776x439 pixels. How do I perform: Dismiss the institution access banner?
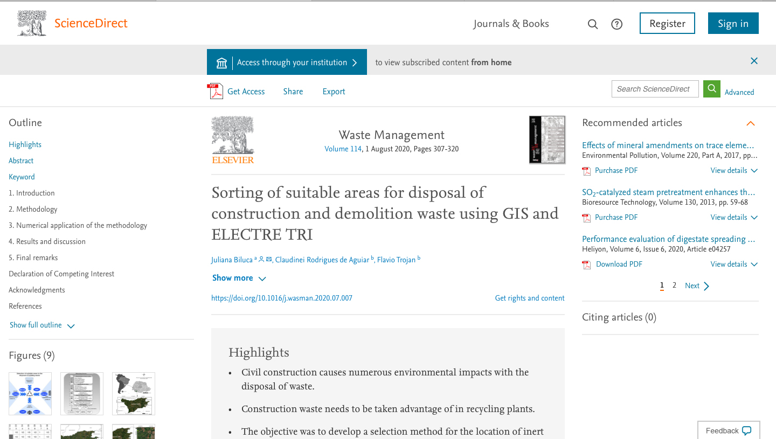point(754,61)
